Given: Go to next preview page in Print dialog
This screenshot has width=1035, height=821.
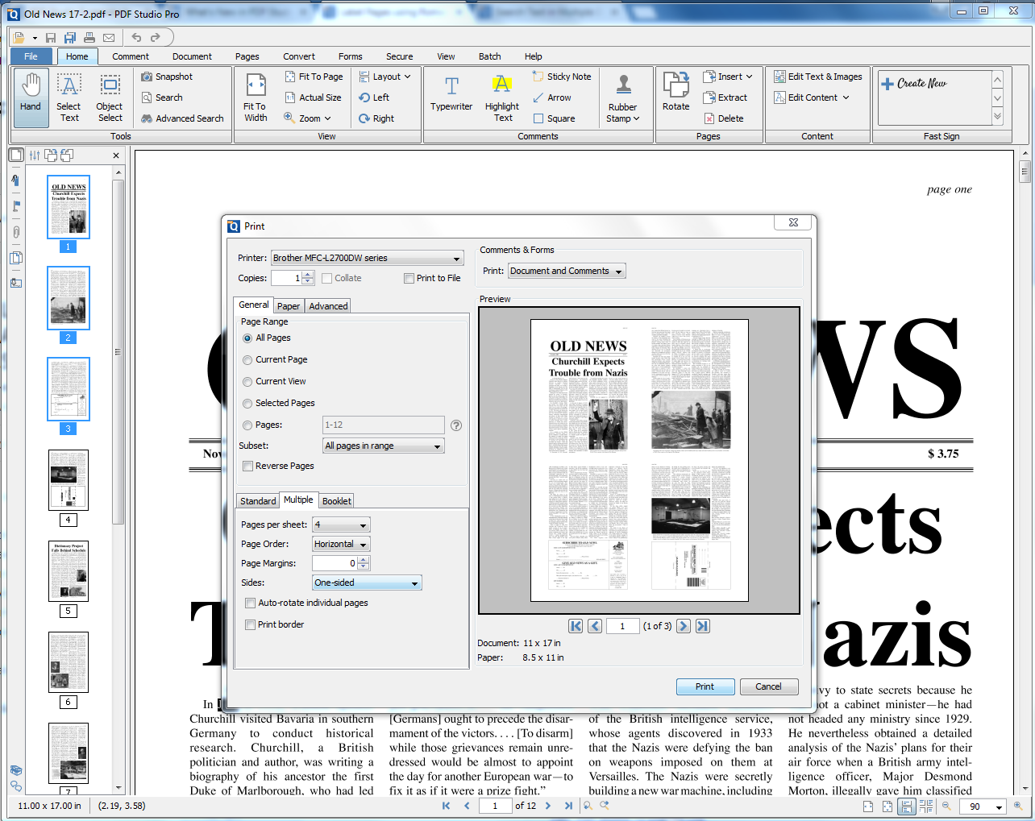Looking at the screenshot, I should (x=684, y=626).
